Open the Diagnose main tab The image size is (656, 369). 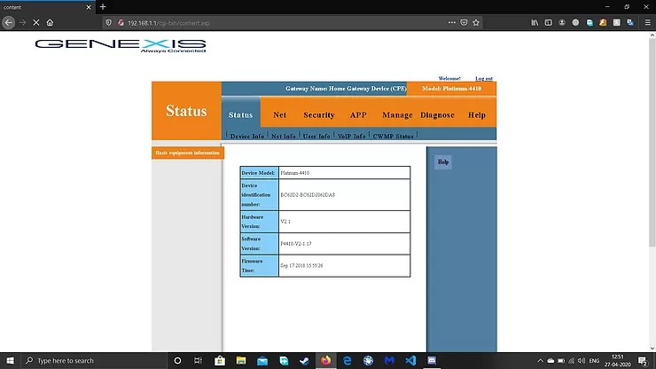point(437,114)
